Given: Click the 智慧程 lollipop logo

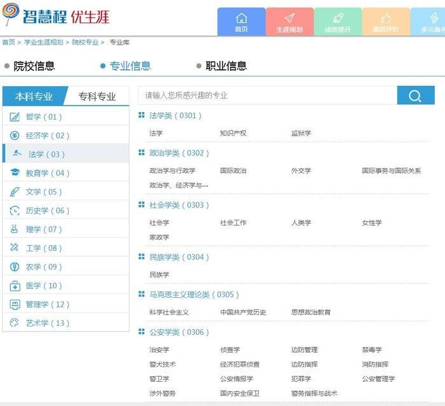Looking at the screenshot, I should (x=11, y=13).
